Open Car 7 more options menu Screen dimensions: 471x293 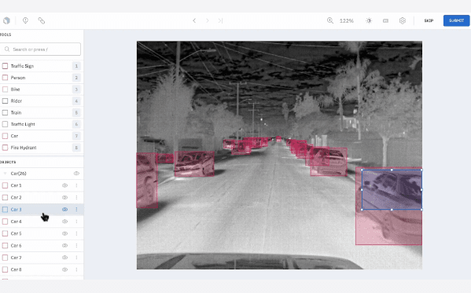click(x=76, y=258)
